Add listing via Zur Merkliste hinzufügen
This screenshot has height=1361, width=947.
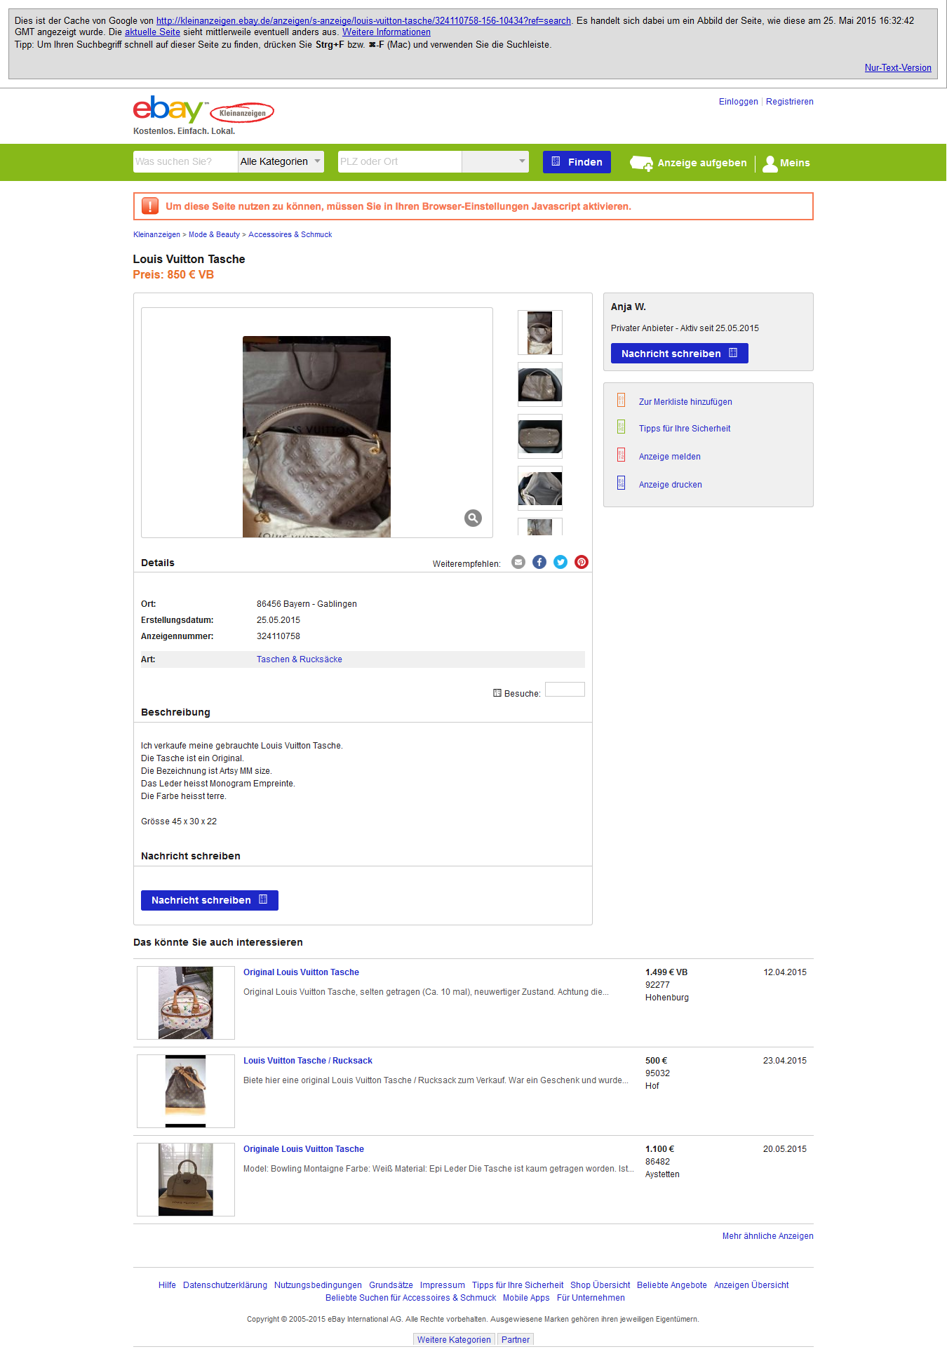[685, 402]
